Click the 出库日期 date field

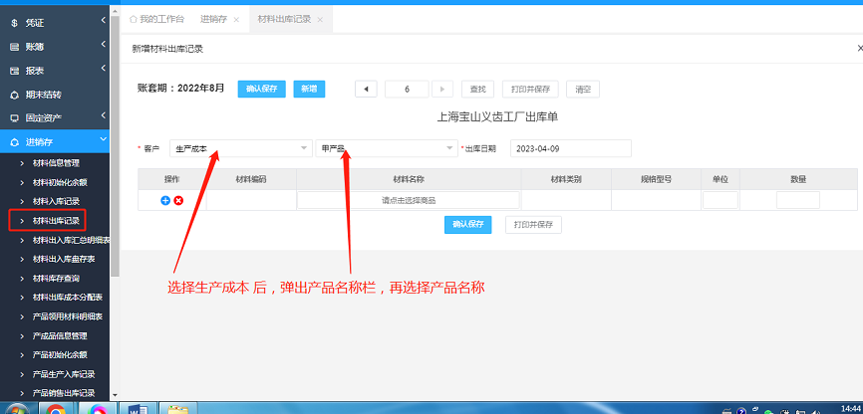[571, 148]
